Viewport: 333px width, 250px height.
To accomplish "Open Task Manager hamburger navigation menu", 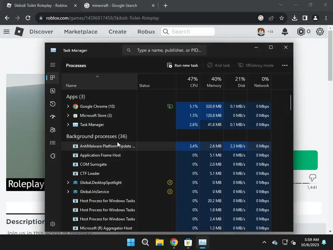I will coord(53,65).
